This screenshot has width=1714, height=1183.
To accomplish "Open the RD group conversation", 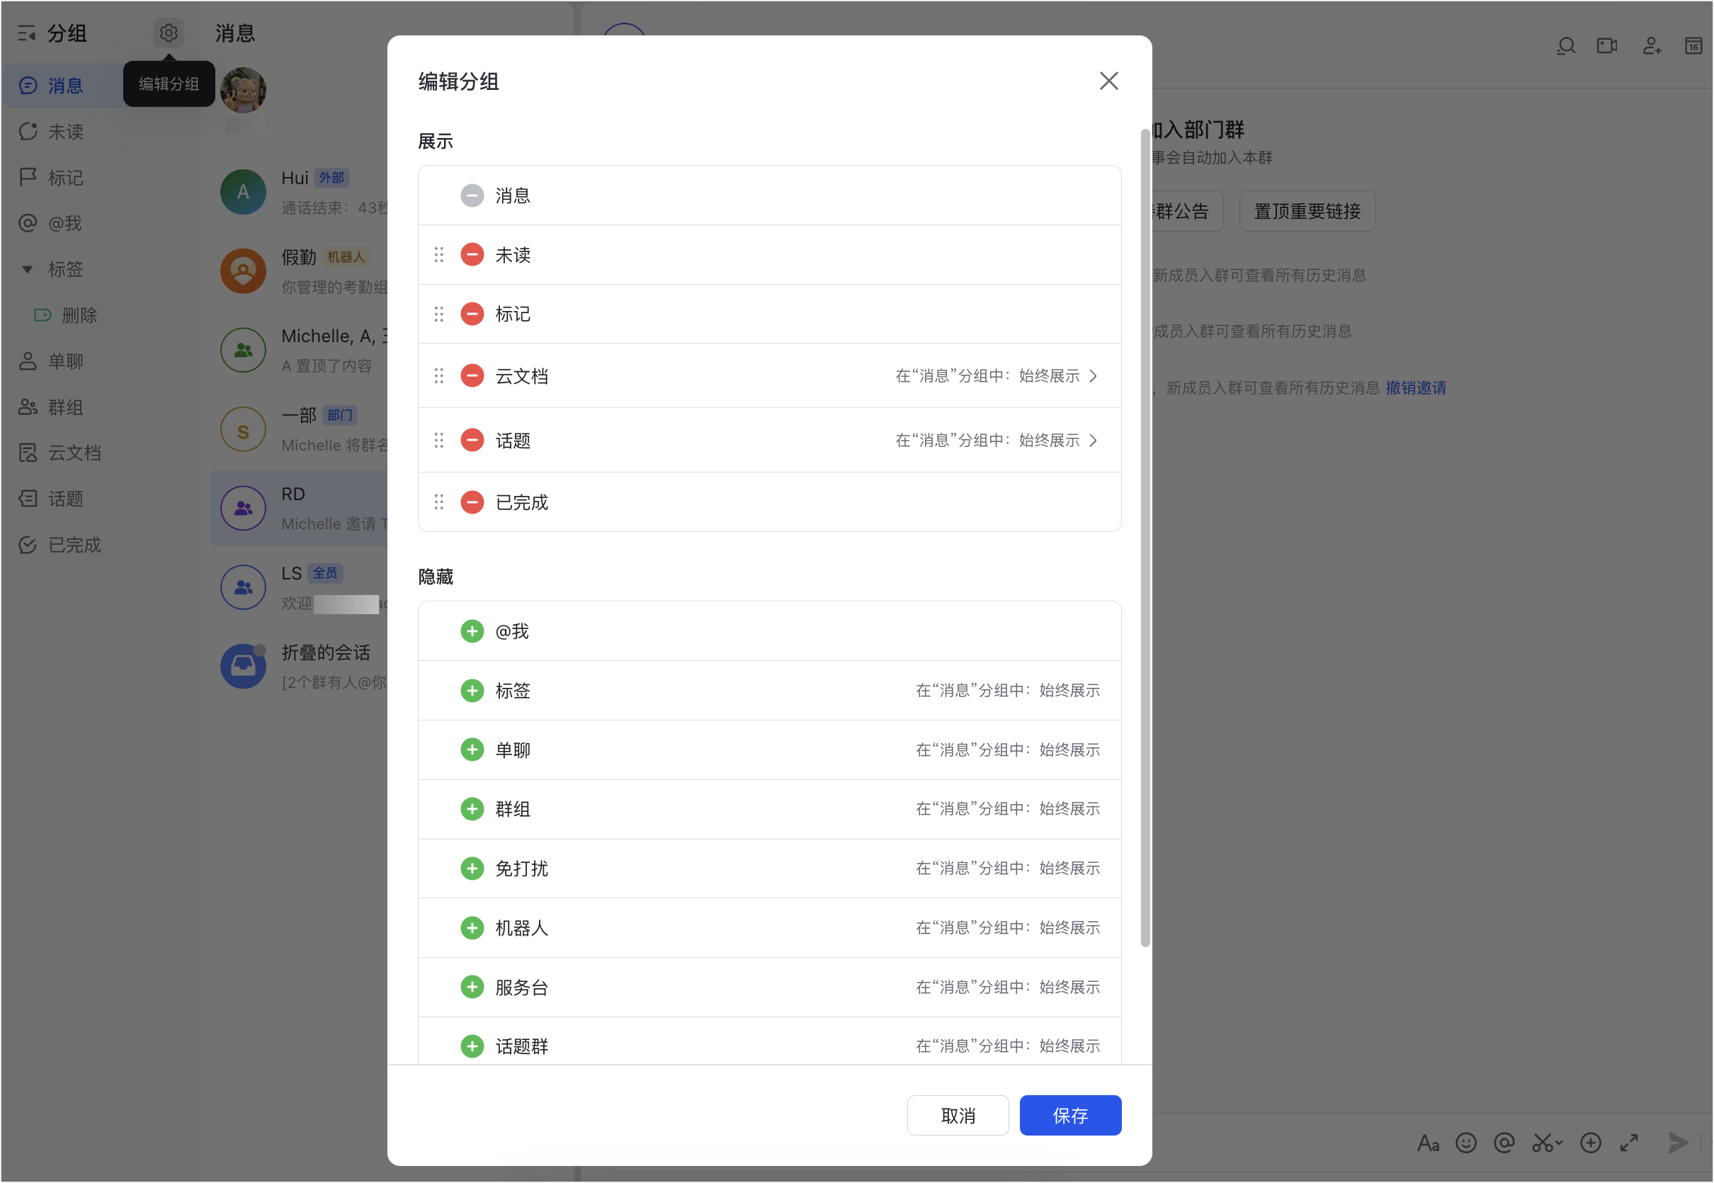I will click(x=300, y=509).
